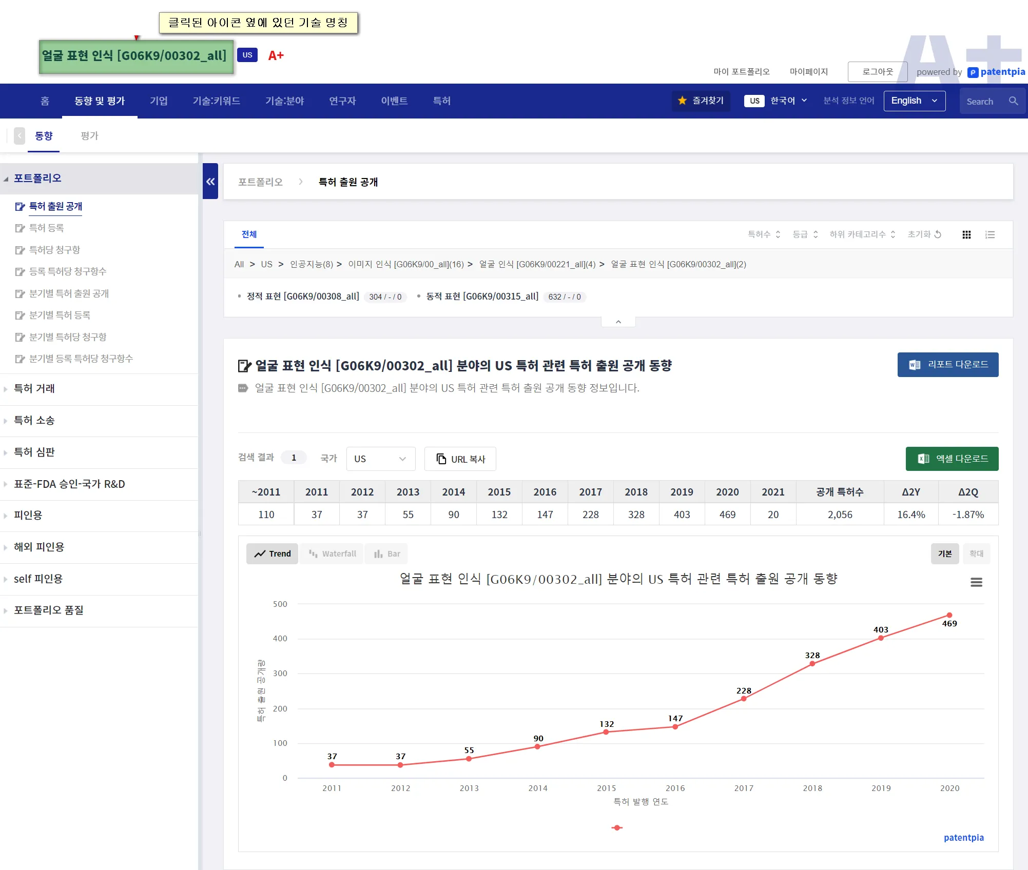Open the English analysis language dropdown
Screen dimensions: 1028x870
pos(914,101)
